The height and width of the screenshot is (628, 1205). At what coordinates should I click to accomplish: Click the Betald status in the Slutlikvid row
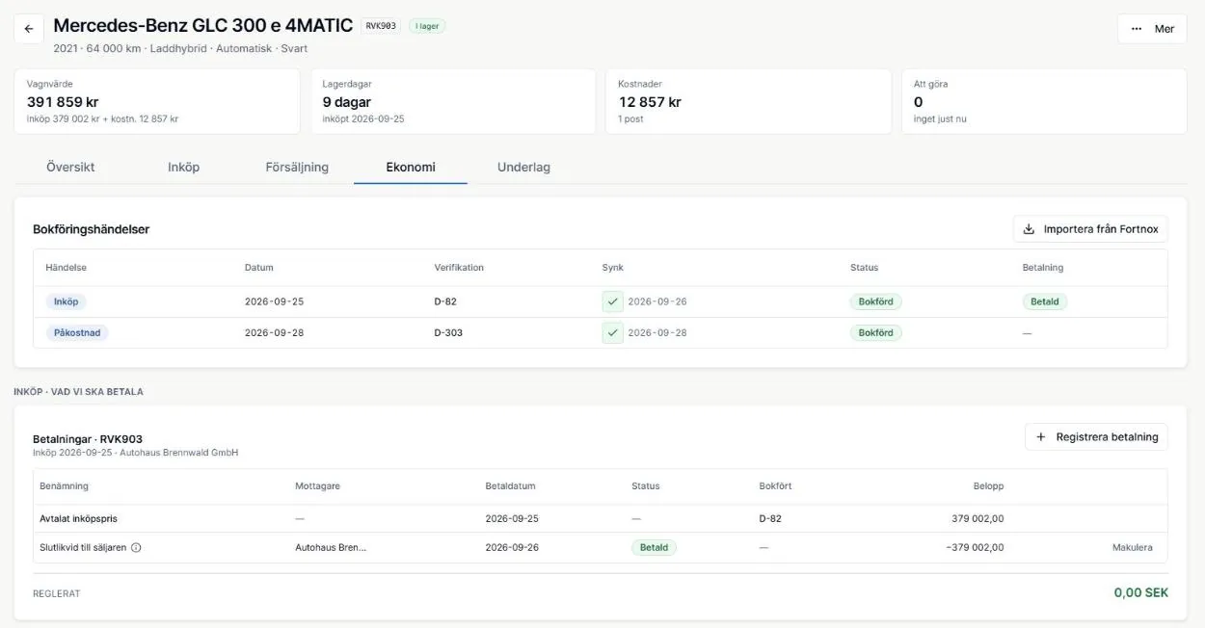[655, 548]
